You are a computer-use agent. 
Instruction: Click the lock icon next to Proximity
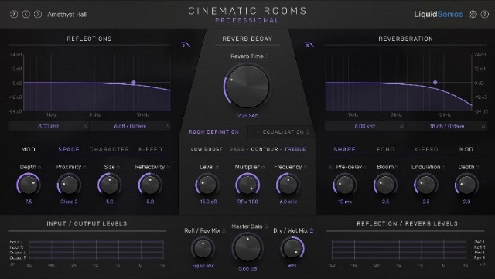[x=84, y=167]
